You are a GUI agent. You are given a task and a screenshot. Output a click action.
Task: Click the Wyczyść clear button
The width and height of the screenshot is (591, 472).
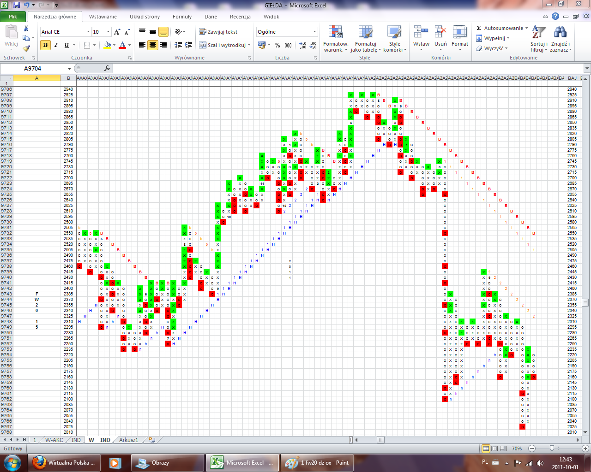click(492, 48)
